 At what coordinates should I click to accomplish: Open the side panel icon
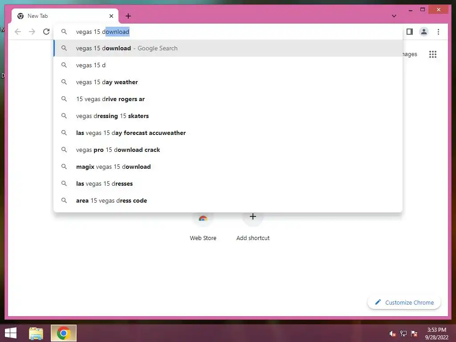(410, 32)
